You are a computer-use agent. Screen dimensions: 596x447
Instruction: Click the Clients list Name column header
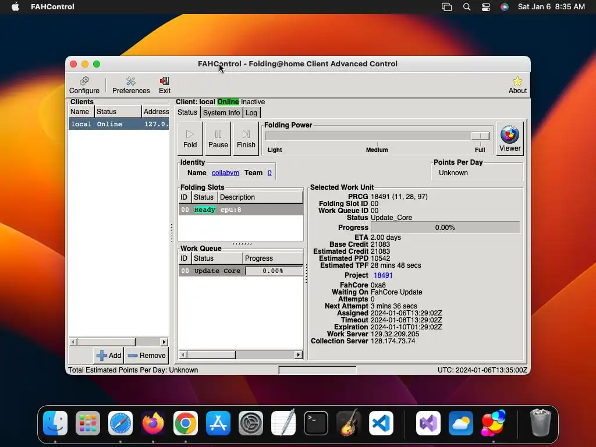81,112
